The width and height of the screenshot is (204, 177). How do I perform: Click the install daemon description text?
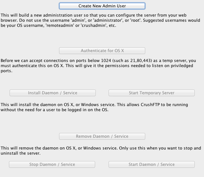pos(94,107)
